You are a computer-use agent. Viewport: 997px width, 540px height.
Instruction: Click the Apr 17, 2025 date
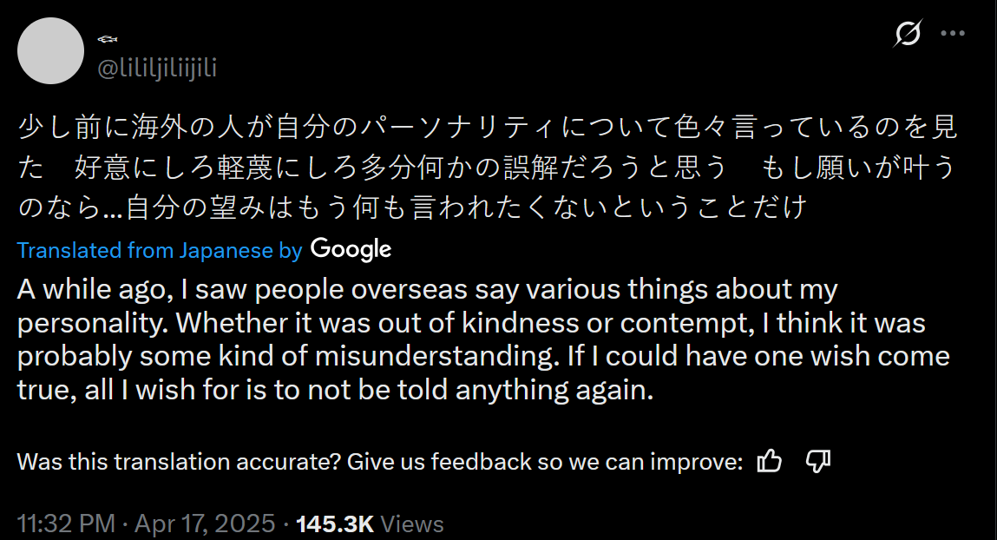(x=205, y=524)
